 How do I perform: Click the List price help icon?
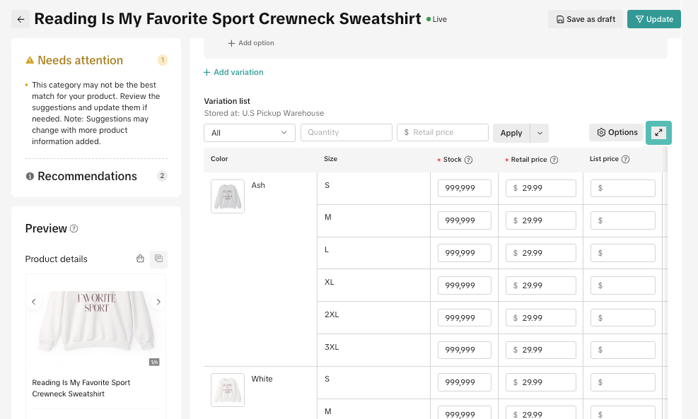(x=625, y=159)
